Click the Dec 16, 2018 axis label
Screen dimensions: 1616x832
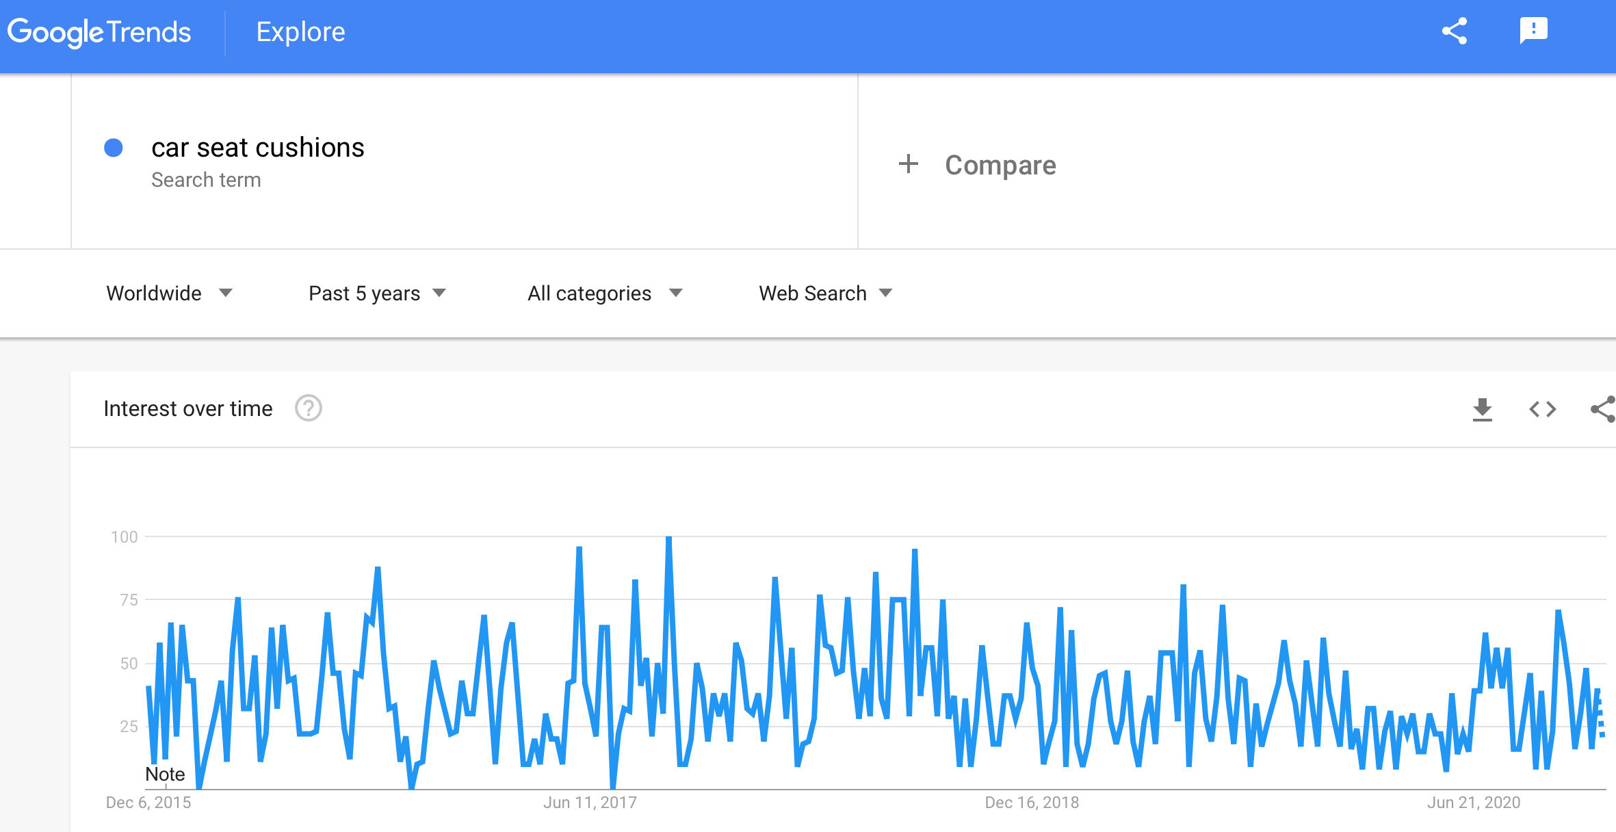point(1032,803)
